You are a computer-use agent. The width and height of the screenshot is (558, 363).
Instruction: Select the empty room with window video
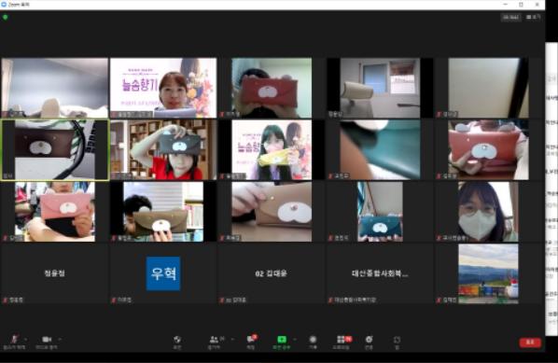pyautogui.click(x=380, y=88)
